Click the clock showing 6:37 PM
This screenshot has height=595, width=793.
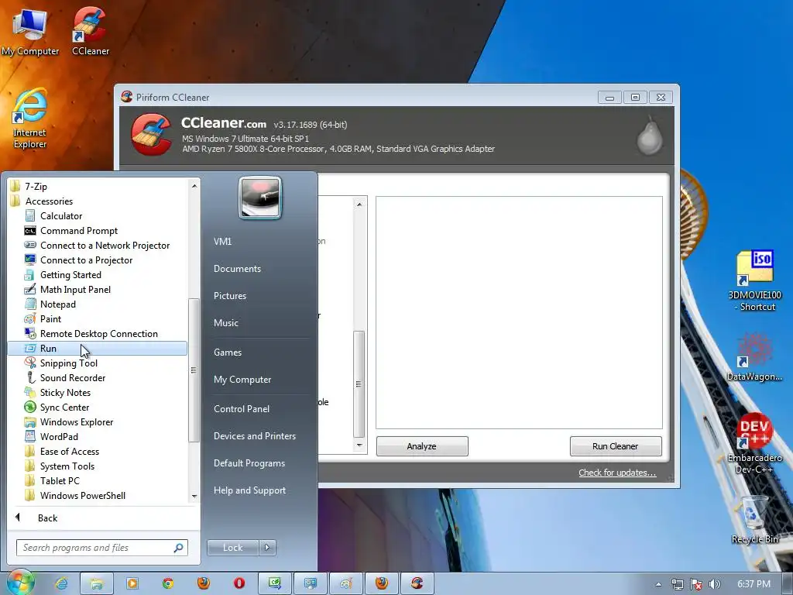click(x=754, y=584)
